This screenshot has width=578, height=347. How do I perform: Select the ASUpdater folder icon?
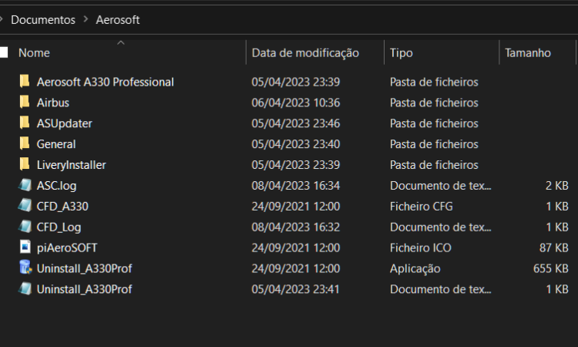(x=25, y=123)
